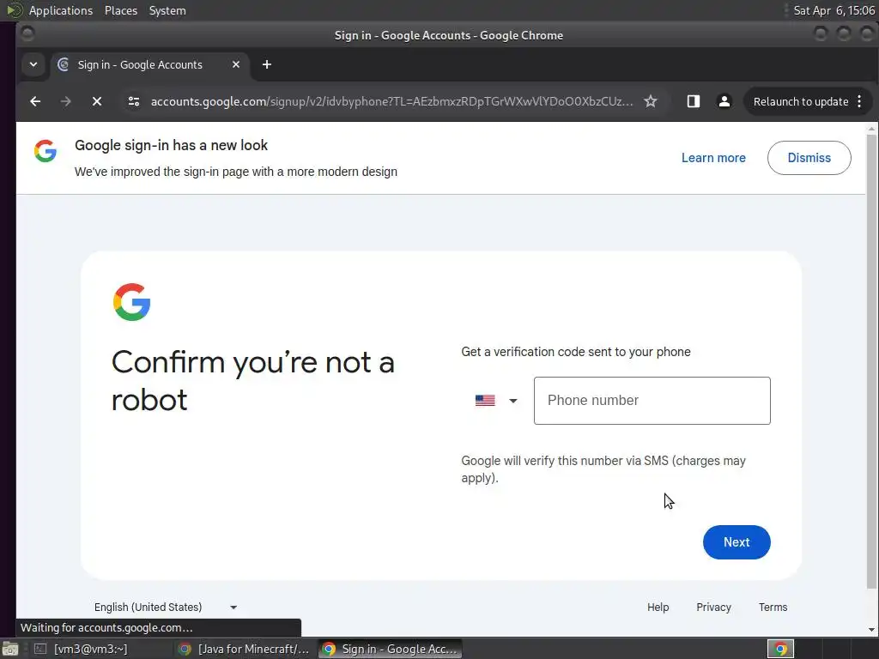Open Learn more link in banner
This screenshot has width=879, height=659.
(713, 158)
